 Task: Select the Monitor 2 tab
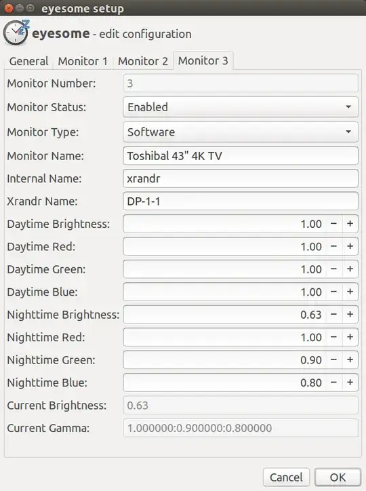(142, 61)
